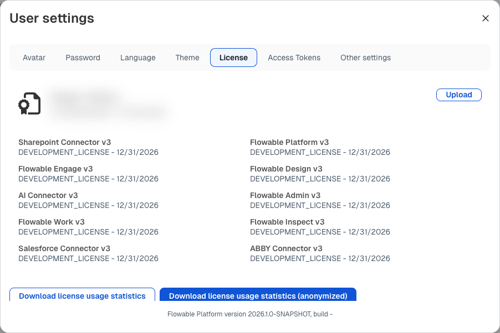Click the license date under Flowable Platform
Viewport: 500px width, 333px height.
(369, 152)
